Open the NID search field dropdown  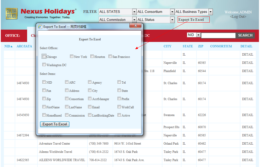(194, 35)
